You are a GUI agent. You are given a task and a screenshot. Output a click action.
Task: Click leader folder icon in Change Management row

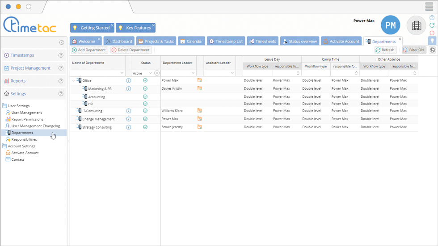click(x=199, y=119)
